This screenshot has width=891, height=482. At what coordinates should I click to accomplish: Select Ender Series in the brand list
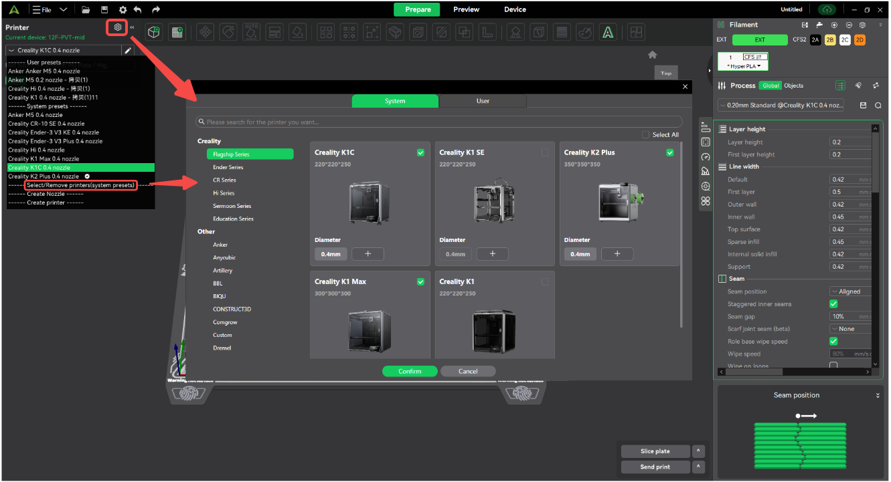coord(228,167)
